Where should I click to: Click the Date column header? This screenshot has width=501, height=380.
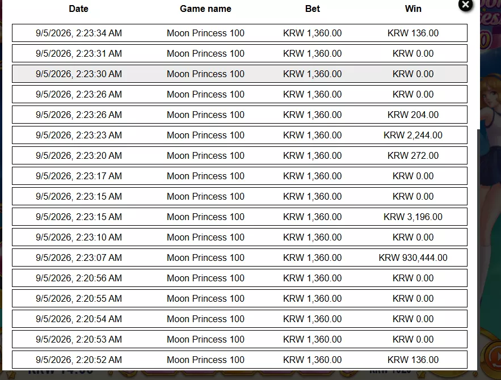point(79,9)
